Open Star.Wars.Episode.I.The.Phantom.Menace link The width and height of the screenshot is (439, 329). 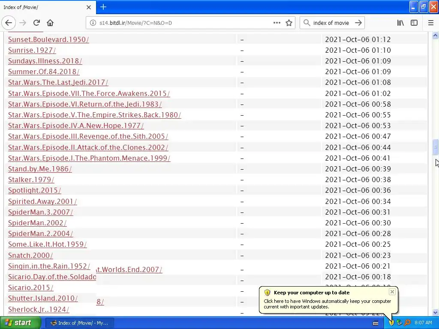pyautogui.click(x=89, y=159)
